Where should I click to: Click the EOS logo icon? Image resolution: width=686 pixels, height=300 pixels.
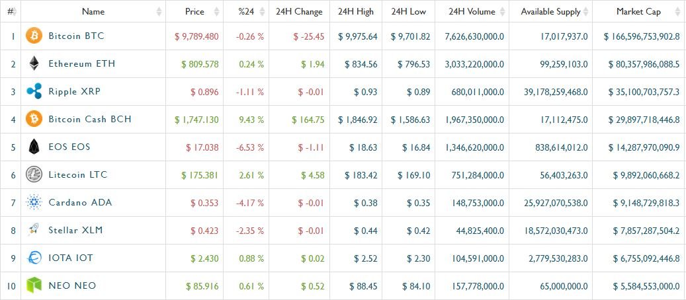click(34, 147)
